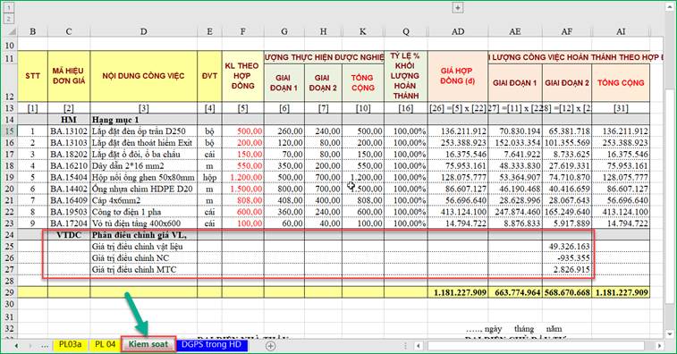The image size is (677, 354).
Task: Select cell 'Lắp đặt đèn thoát hiểm Exit'
Action: [x=144, y=142]
